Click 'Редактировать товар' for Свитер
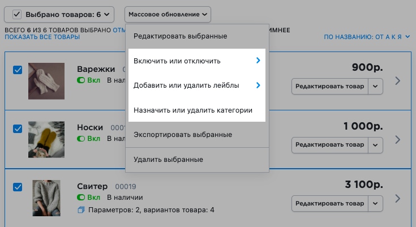The height and width of the screenshot is (227, 416). point(330,204)
